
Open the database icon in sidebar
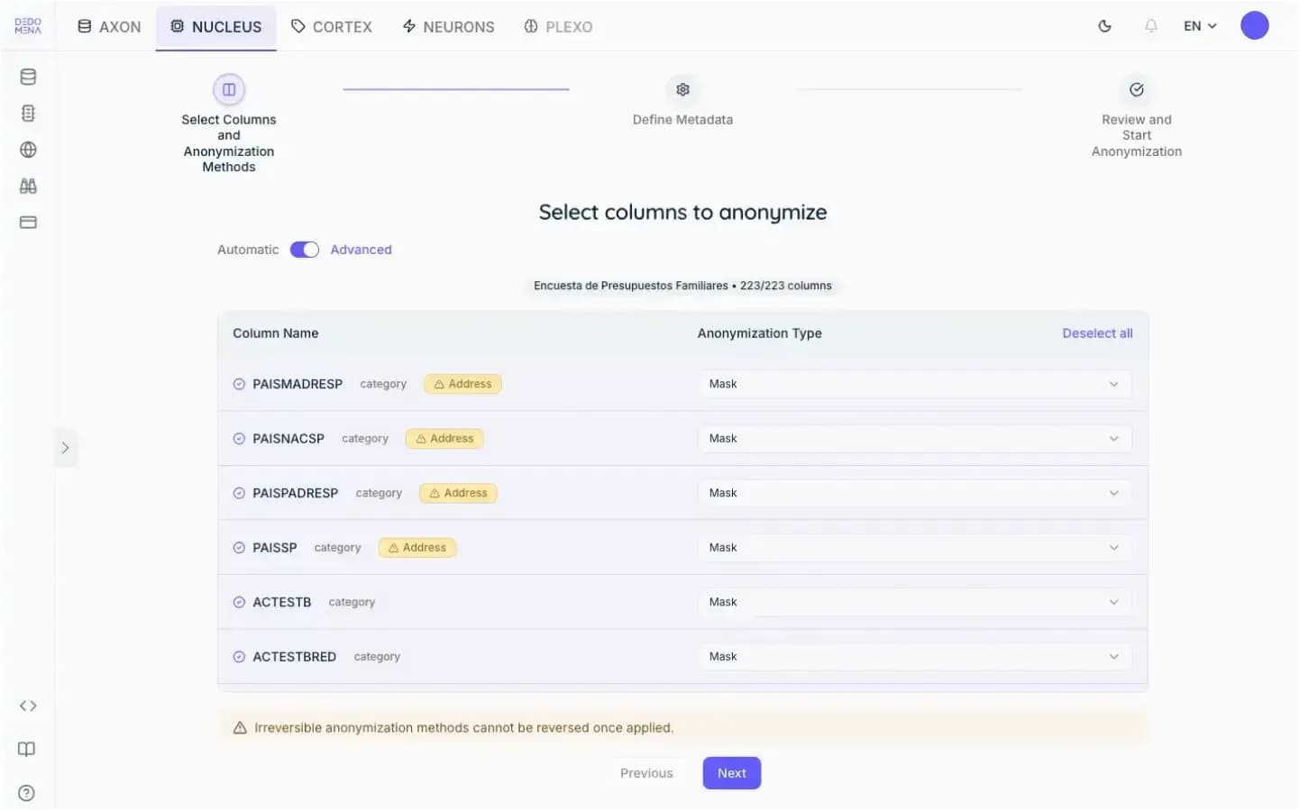click(28, 77)
